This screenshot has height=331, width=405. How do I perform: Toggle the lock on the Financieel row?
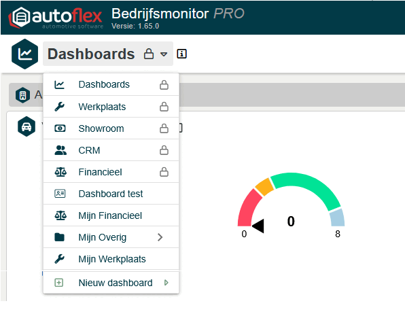[164, 172]
